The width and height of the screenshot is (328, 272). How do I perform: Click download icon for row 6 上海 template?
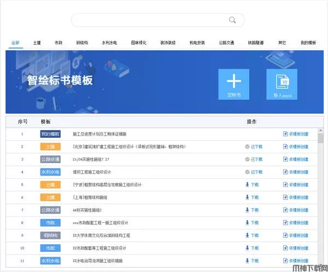248,197
